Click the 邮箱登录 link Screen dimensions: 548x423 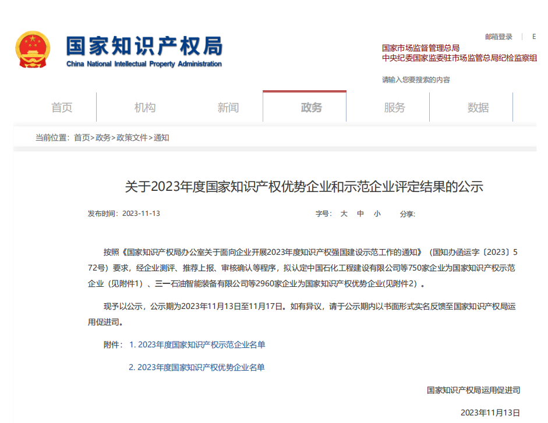pos(498,37)
